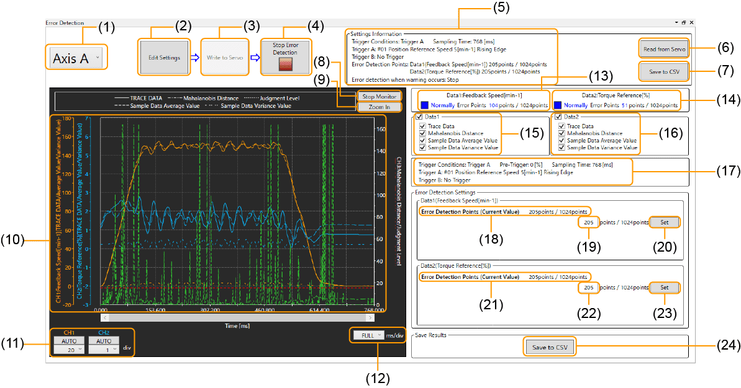Click the AUTO button under CH2
Image resolution: width=741 pixels, height=388 pixels.
pyautogui.click(x=103, y=341)
